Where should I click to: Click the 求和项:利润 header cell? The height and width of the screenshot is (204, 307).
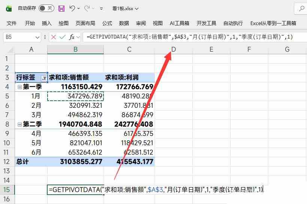(x=129, y=77)
